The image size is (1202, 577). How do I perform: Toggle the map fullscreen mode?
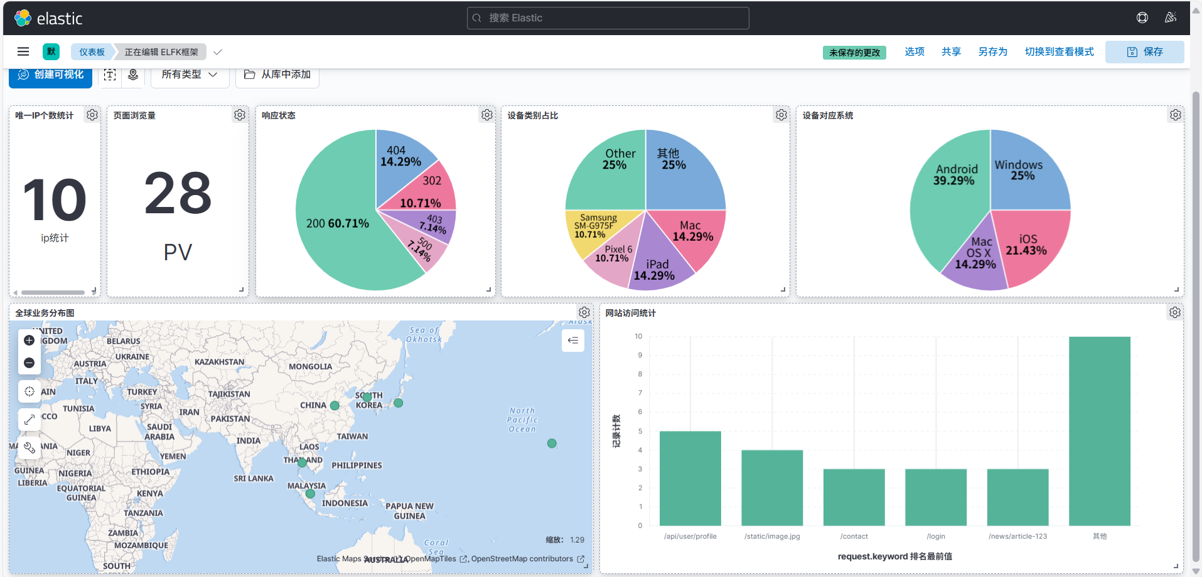[29, 420]
